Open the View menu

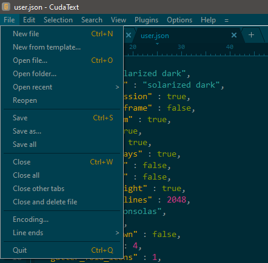tap(118, 20)
